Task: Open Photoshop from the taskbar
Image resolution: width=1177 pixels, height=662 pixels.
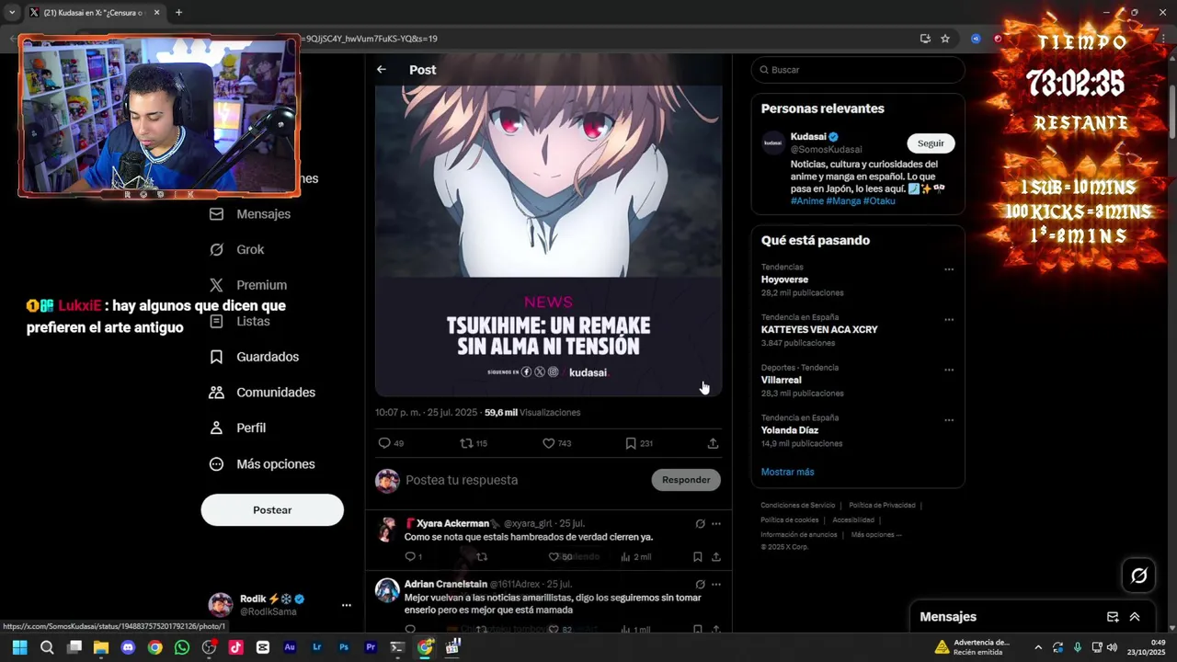Action: click(x=344, y=647)
